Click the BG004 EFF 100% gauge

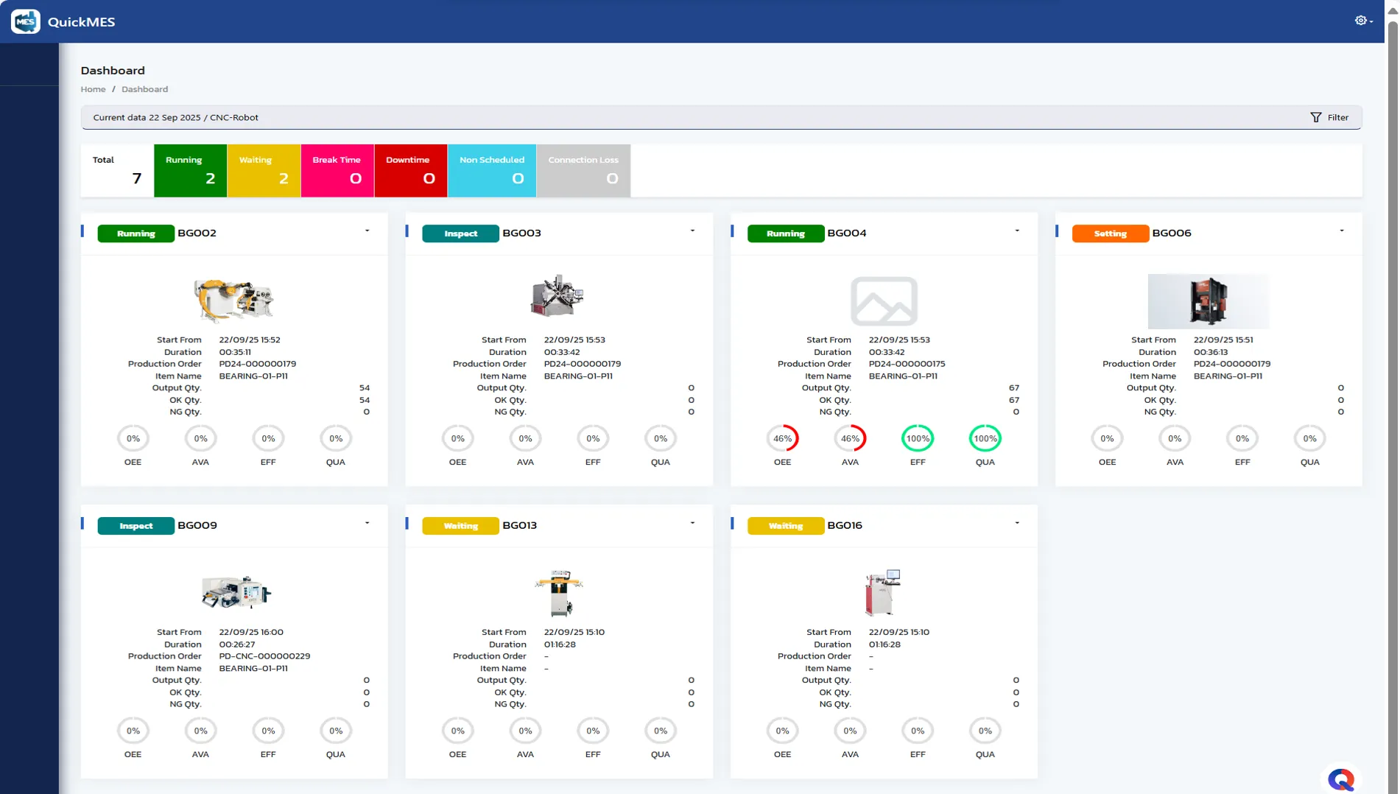(917, 438)
